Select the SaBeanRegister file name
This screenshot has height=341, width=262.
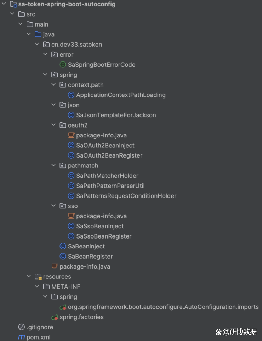(x=90, y=257)
